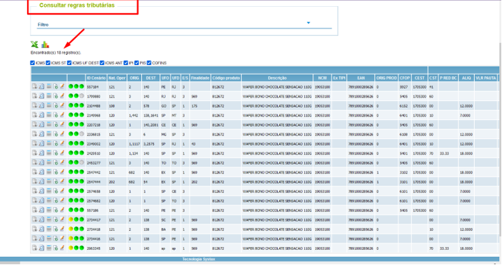This screenshot has height=269, width=504.
Task: Open first document icon in row 2104488
Action: tap(35, 106)
